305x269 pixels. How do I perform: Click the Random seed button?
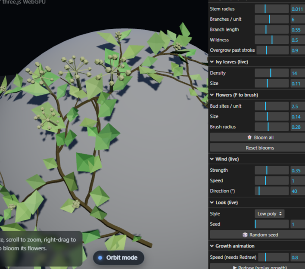[258, 235]
